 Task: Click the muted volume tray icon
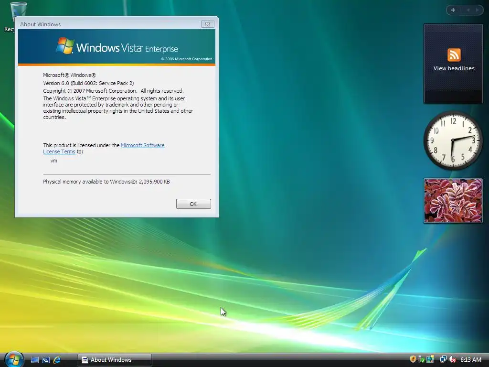[452, 359]
